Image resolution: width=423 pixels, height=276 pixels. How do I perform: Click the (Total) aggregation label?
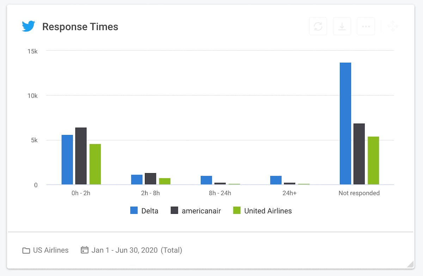172,250
